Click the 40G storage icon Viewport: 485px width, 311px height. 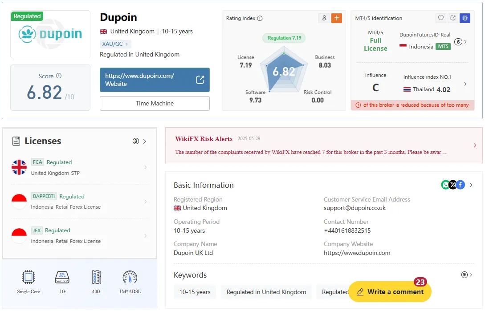(96, 277)
